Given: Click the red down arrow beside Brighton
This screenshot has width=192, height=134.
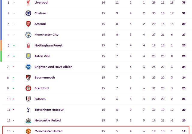Looking at the screenshot, I should 13,67.
